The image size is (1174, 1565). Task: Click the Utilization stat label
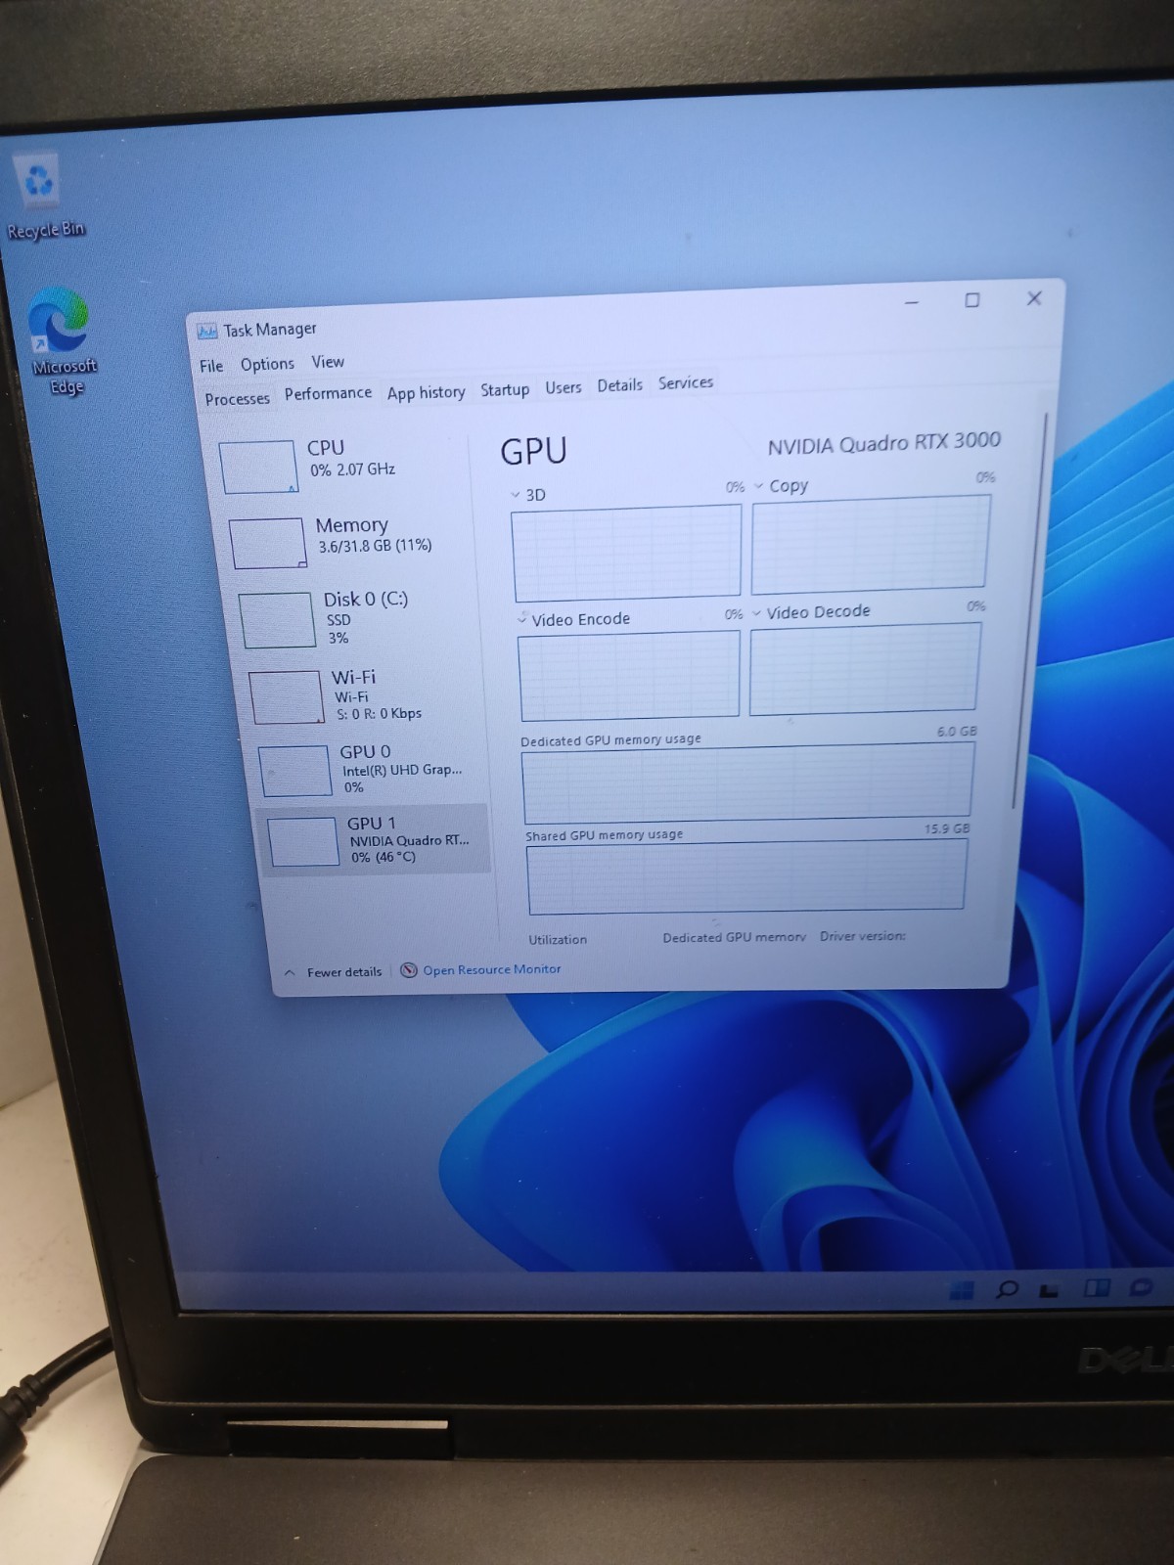coord(558,940)
